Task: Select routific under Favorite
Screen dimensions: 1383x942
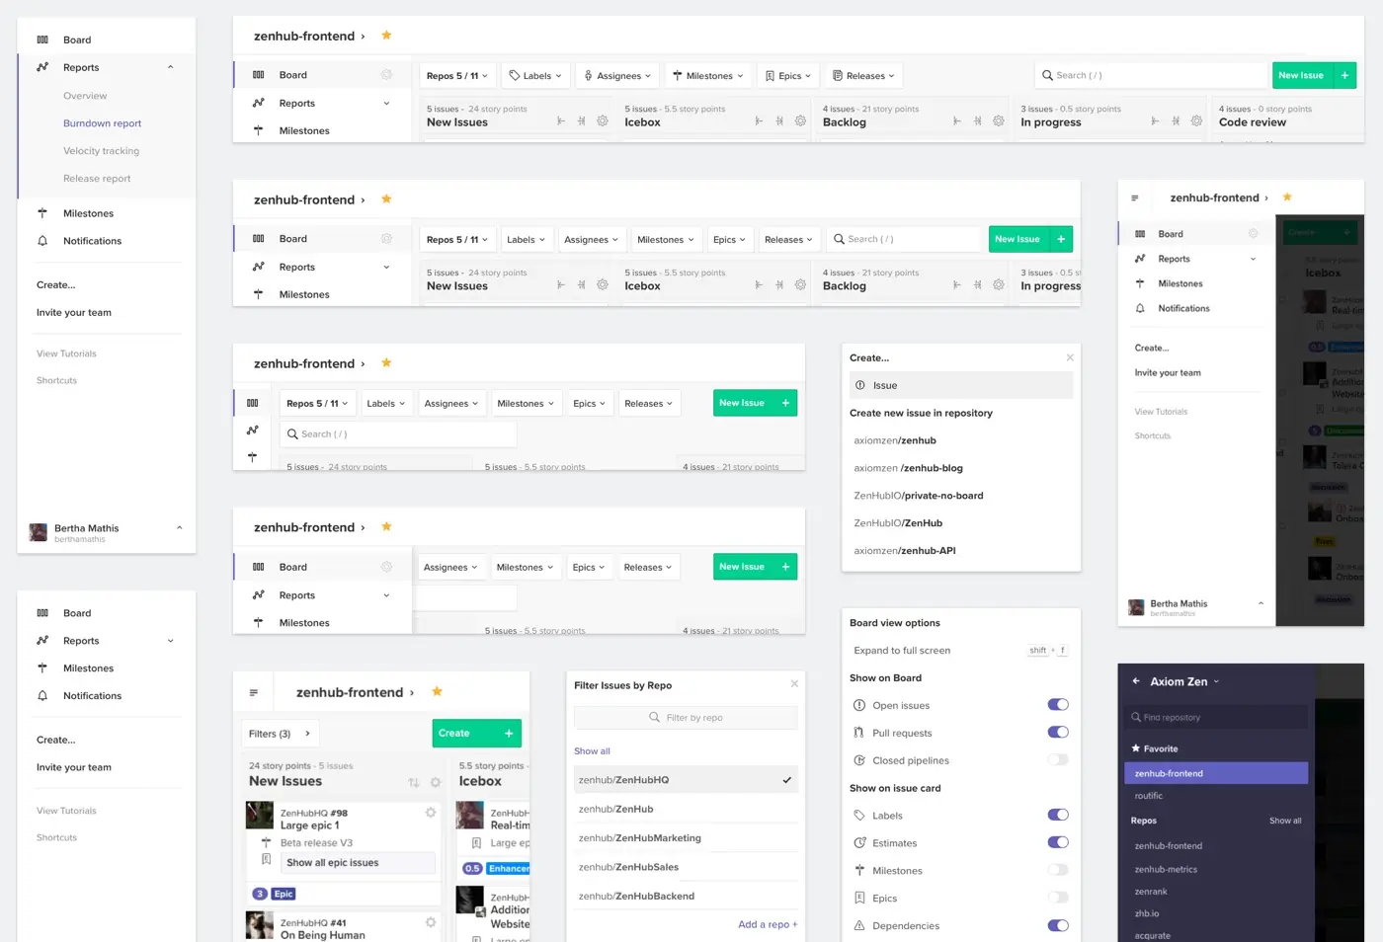Action: pyautogui.click(x=1149, y=796)
